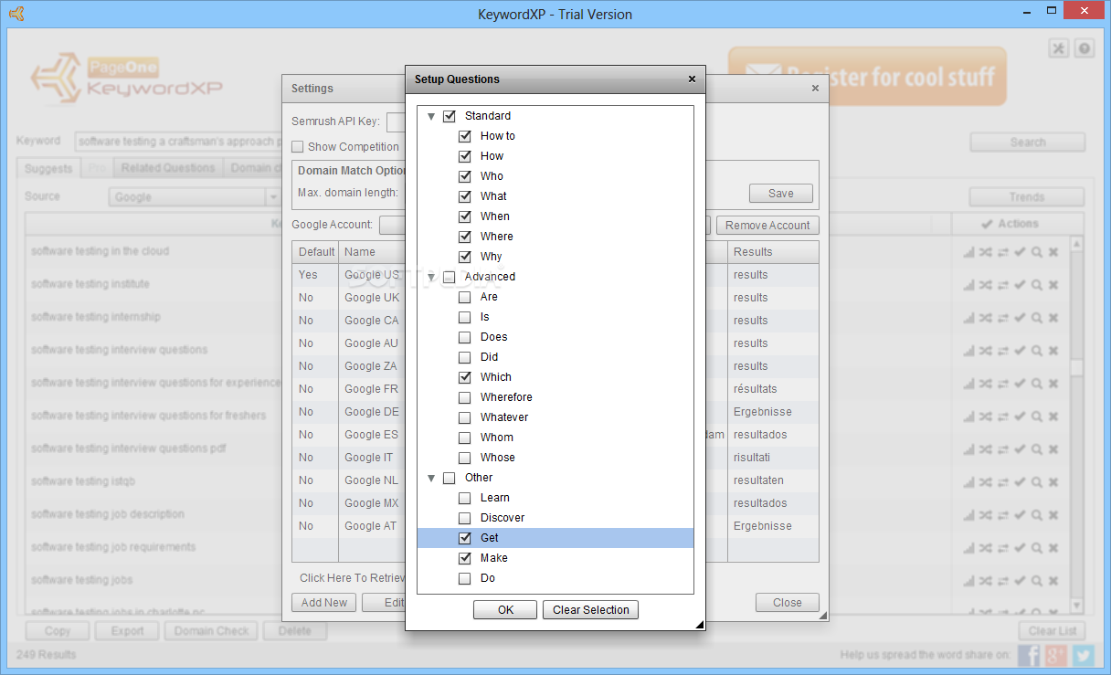Click signal bars icon for 'software testing job requirements'
Image resolution: width=1111 pixels, height=675 pixels.
tap(968, 548)
